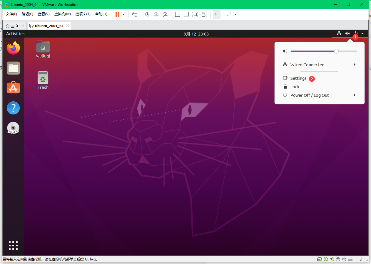Open the 查看(V) menu
Image resolution: width=371 pixels, height=264 pixels.
(x=44, y=14)
